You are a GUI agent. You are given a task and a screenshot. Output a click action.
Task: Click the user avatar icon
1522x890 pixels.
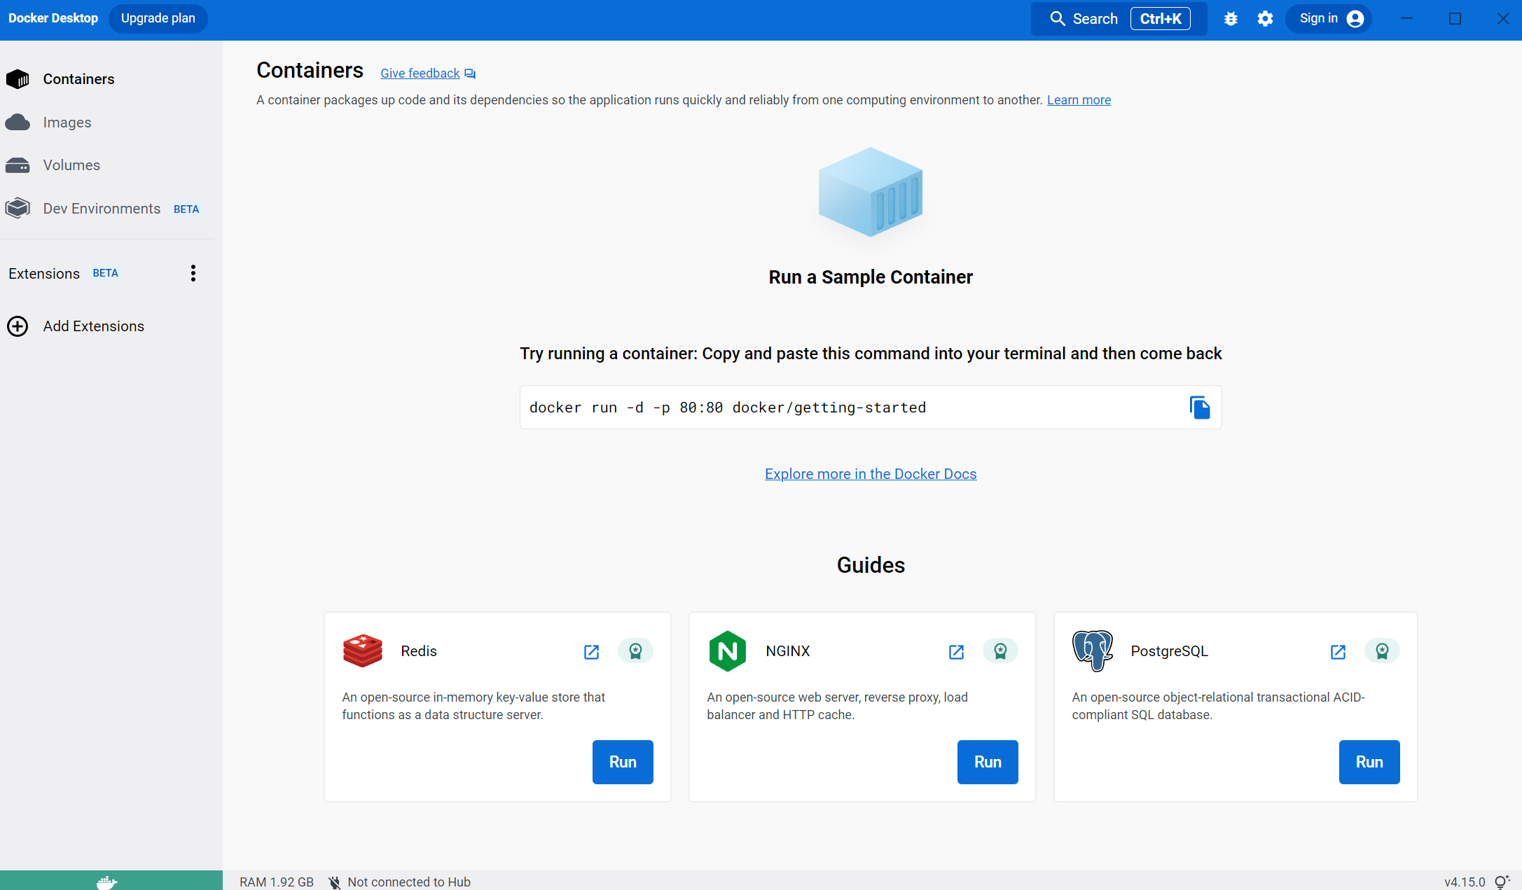(1355, 19)
